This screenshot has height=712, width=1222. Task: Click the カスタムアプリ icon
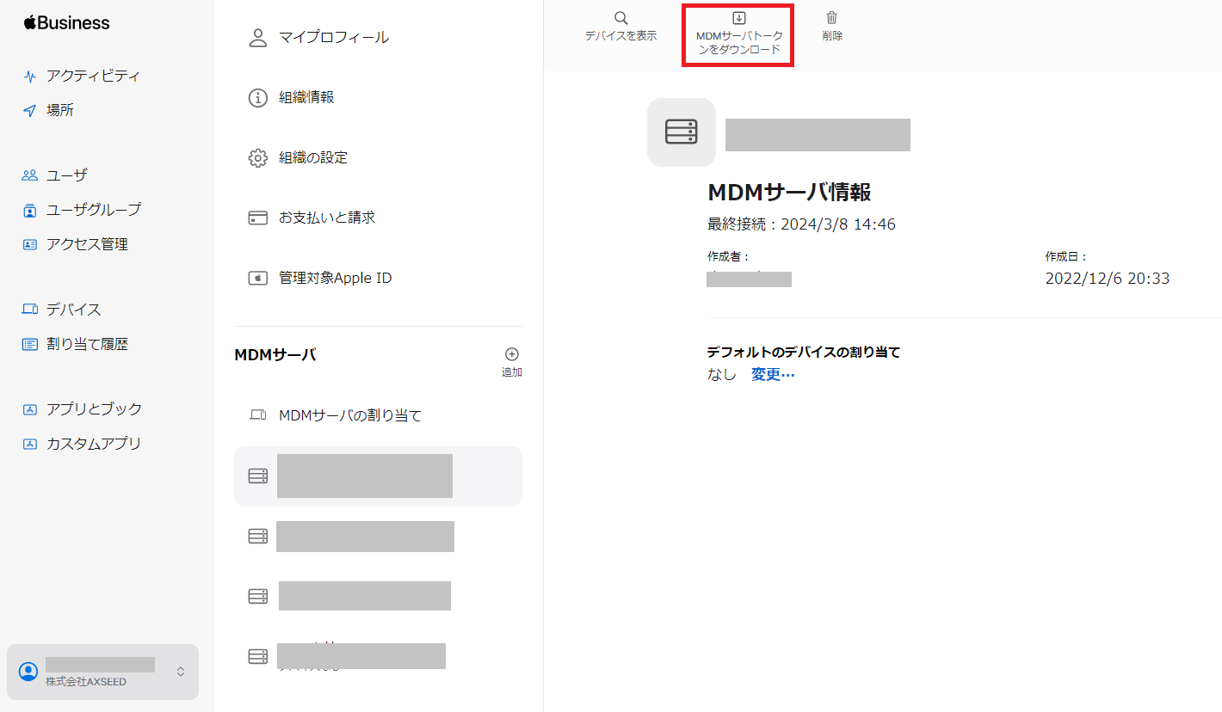[30, 444]
